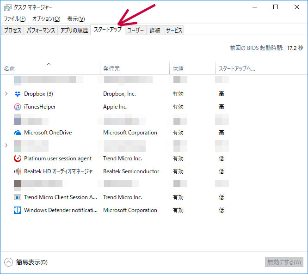Screen dimensions: 308x274
Task: Click the Platinum user session agent icon
Action: 18,158
